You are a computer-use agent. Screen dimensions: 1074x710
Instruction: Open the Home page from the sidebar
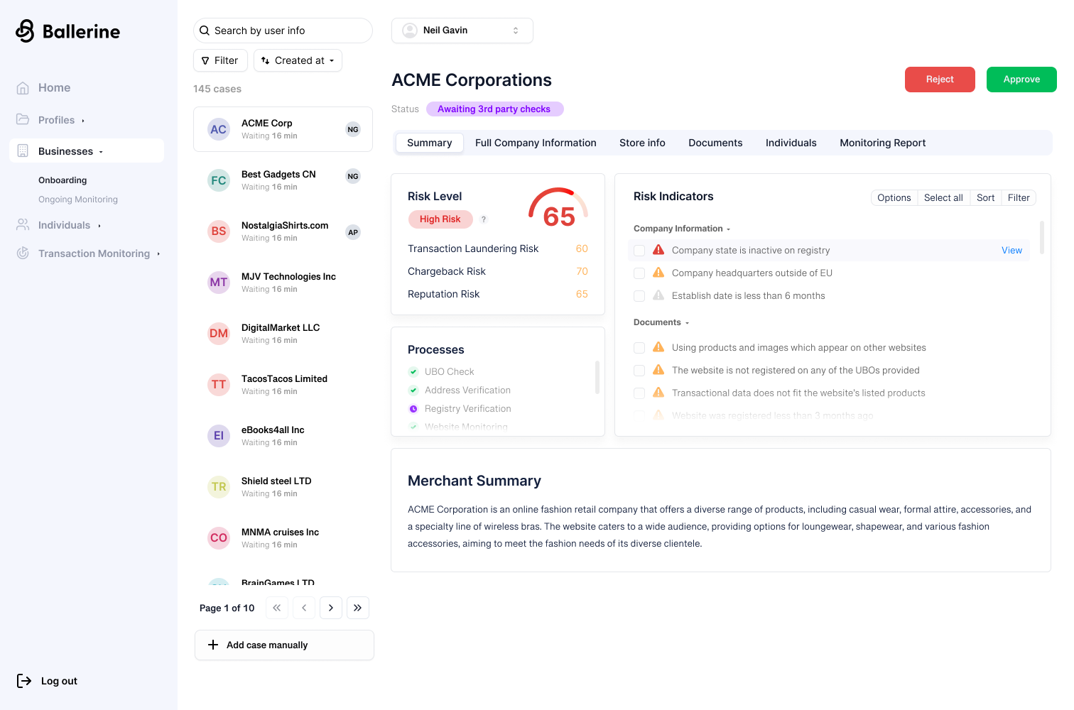[x=22, y=87]
